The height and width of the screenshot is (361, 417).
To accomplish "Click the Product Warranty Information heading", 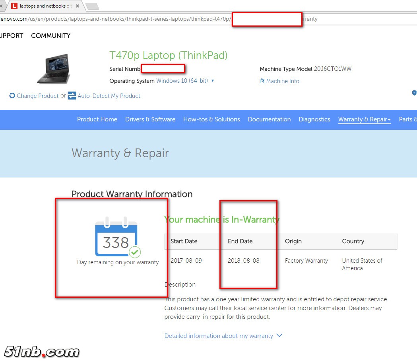I will pyautogui.click(x=132, y=194).
